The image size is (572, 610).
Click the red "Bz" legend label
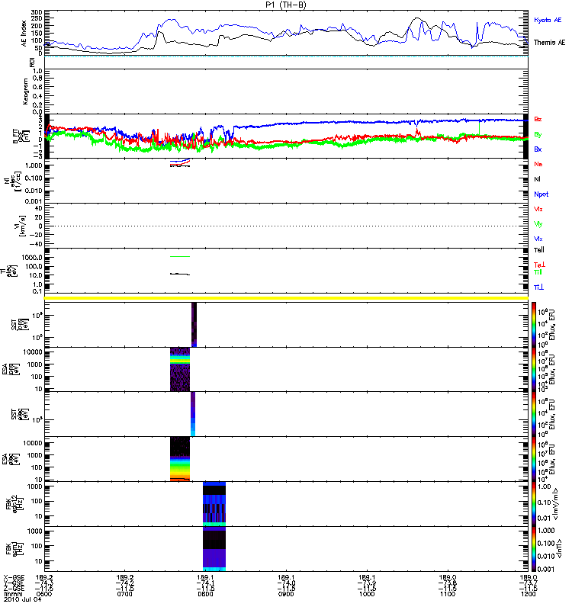click(x=538, y=119)
